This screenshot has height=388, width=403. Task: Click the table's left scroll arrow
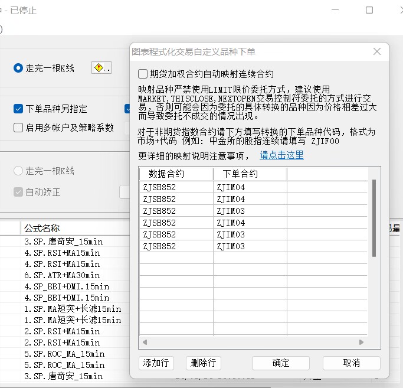[x=145, y=342]
